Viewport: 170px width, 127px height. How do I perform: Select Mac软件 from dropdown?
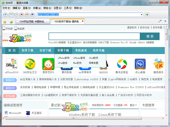pyautogui.click(x=77, y=63)
